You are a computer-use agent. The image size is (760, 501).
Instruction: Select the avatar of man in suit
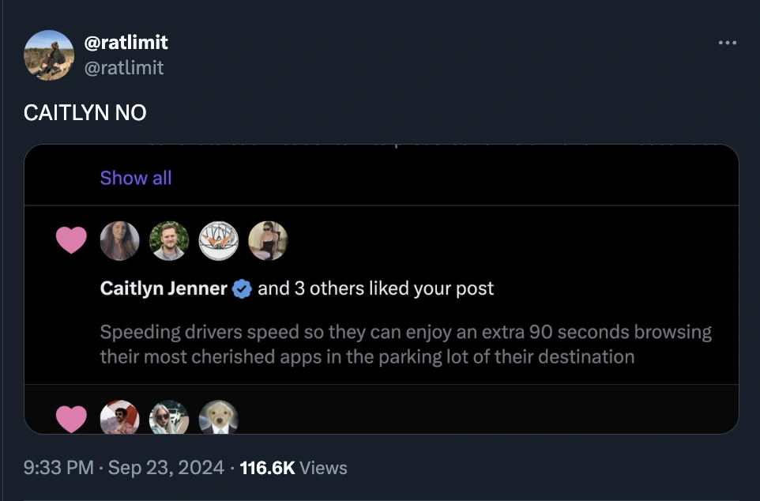tap(169, 240)
